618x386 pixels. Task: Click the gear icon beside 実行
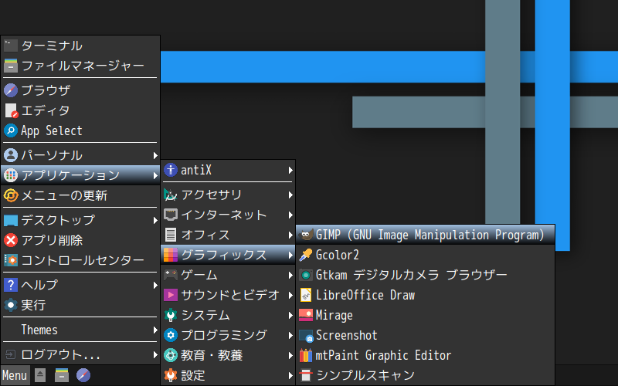click(x=11, y=305)
